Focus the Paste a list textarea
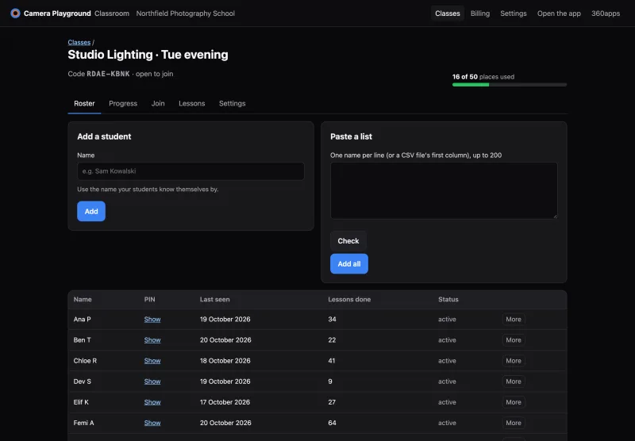Screen dimensions: 635x441 click(444, 190)
